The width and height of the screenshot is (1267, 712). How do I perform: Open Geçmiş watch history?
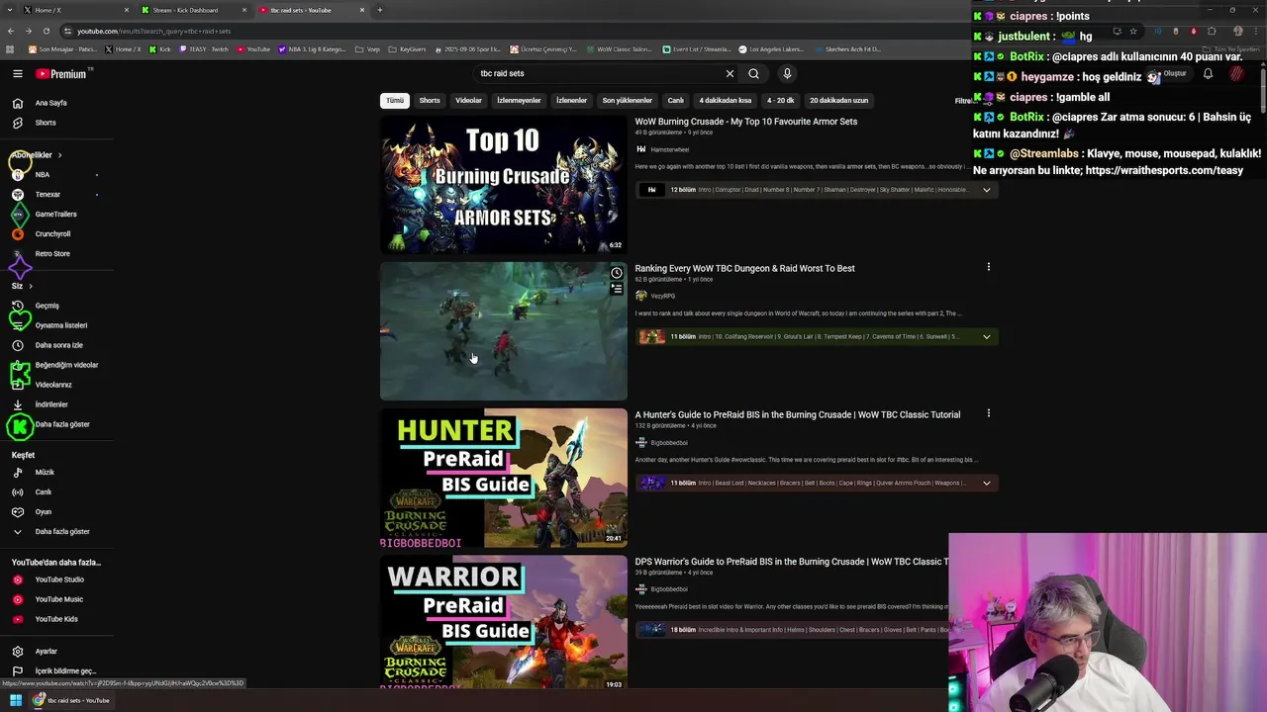tap(47, 306)
